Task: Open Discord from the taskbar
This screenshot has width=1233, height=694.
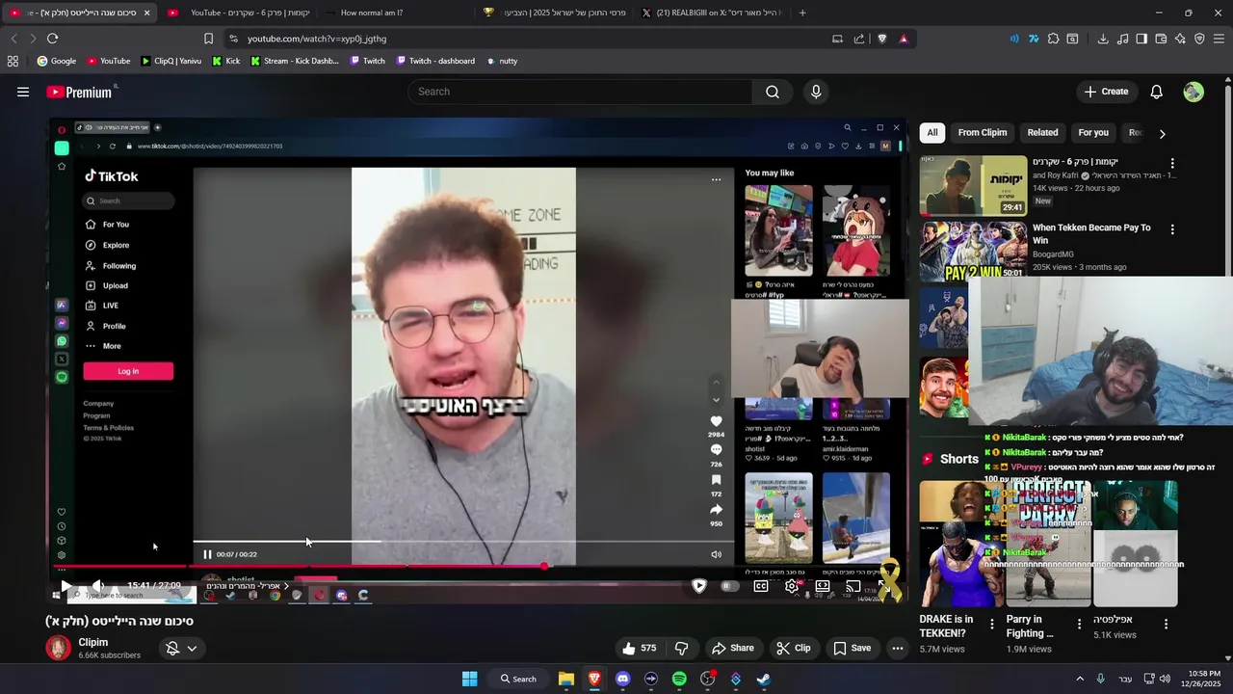Action: (x=622, y=679)
